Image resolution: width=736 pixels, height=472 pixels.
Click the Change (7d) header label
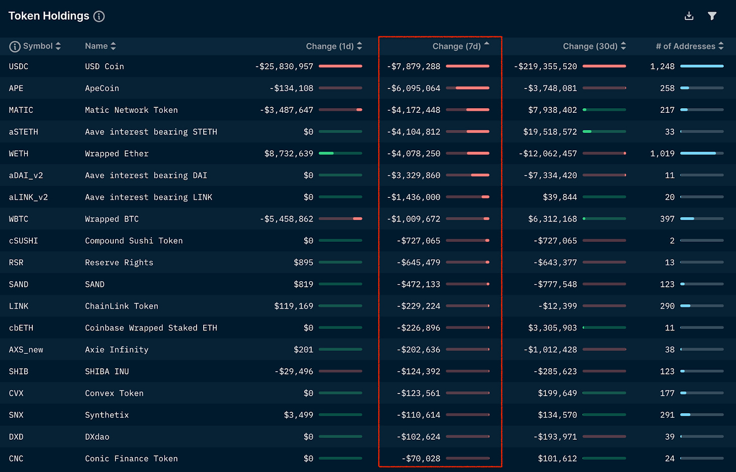456,47
